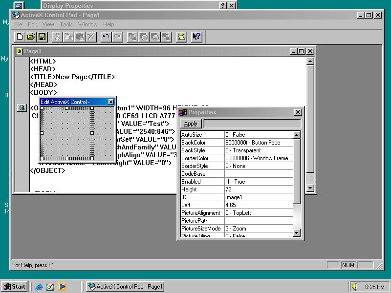Open the volume speaker tray icon
Viewport: 391px width, 293px height.
click(355, 287)
